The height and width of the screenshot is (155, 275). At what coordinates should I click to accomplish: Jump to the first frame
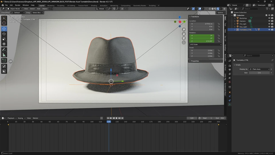(x=108, y=118)
